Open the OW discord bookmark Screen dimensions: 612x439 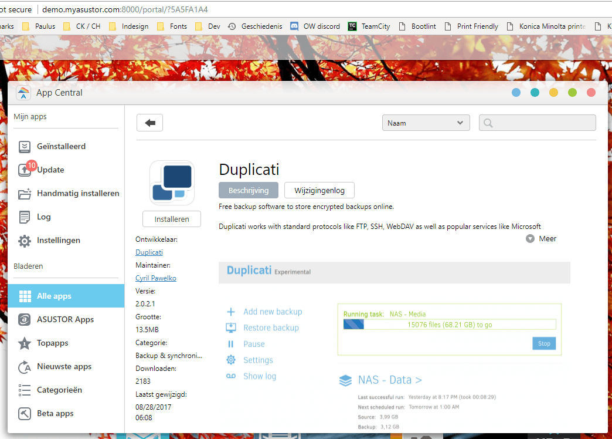pos(315,26)
